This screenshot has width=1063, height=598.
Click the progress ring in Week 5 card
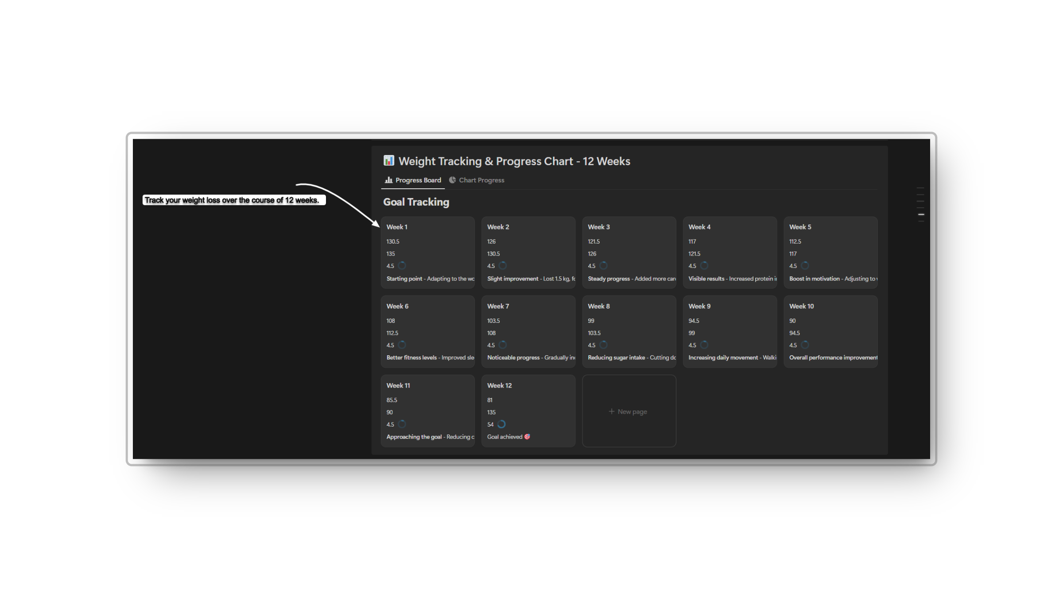[805, 266]
